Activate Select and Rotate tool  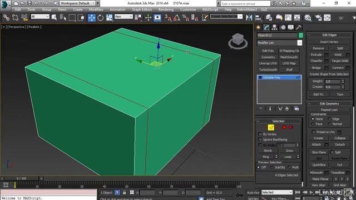[x=100, y=17]
